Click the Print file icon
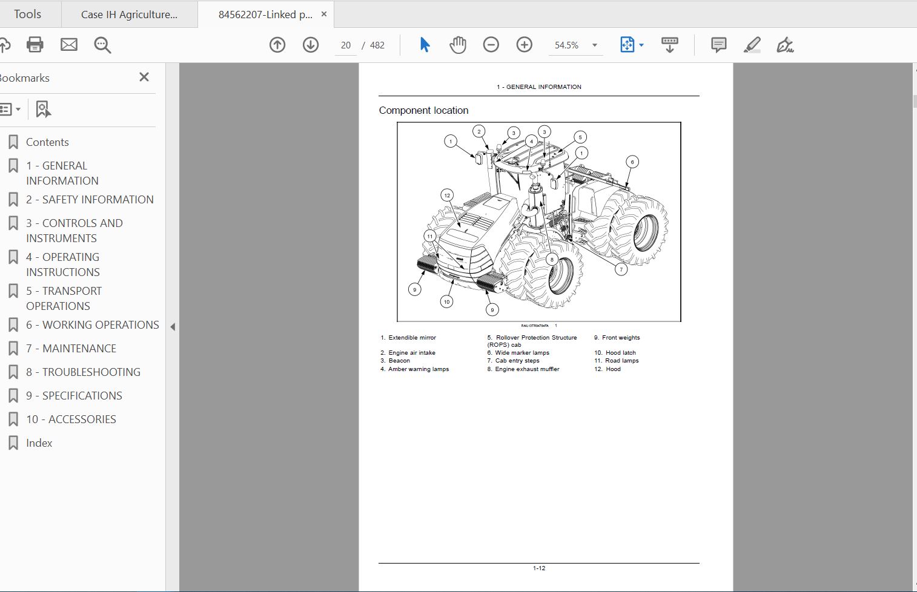This screenshot has height=592, width=917. (x=35, y=45)
